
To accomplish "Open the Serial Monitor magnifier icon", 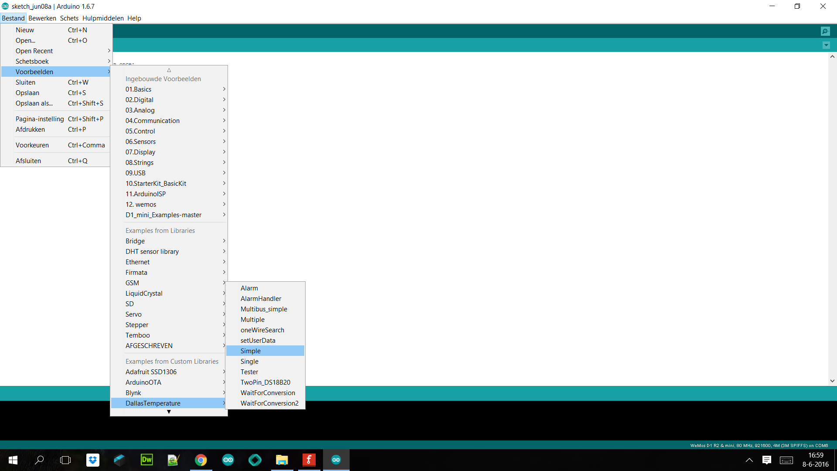I will click(x=825, y=31).
